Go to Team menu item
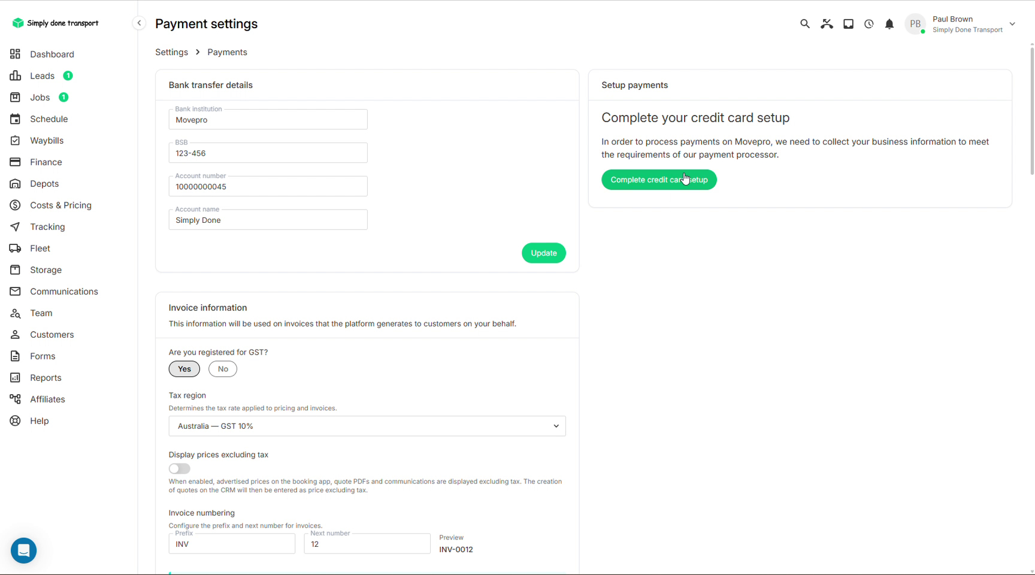This screenshot has width=1035, height=575. (41, 313)
